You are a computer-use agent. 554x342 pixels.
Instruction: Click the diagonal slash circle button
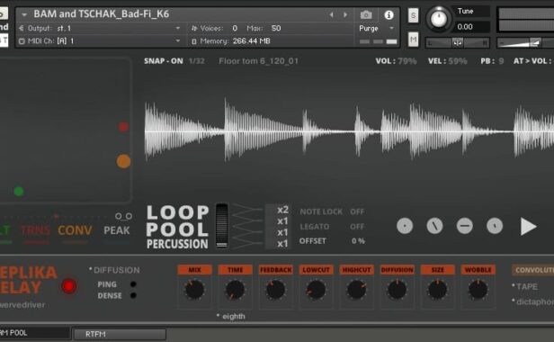click(434, 226)
